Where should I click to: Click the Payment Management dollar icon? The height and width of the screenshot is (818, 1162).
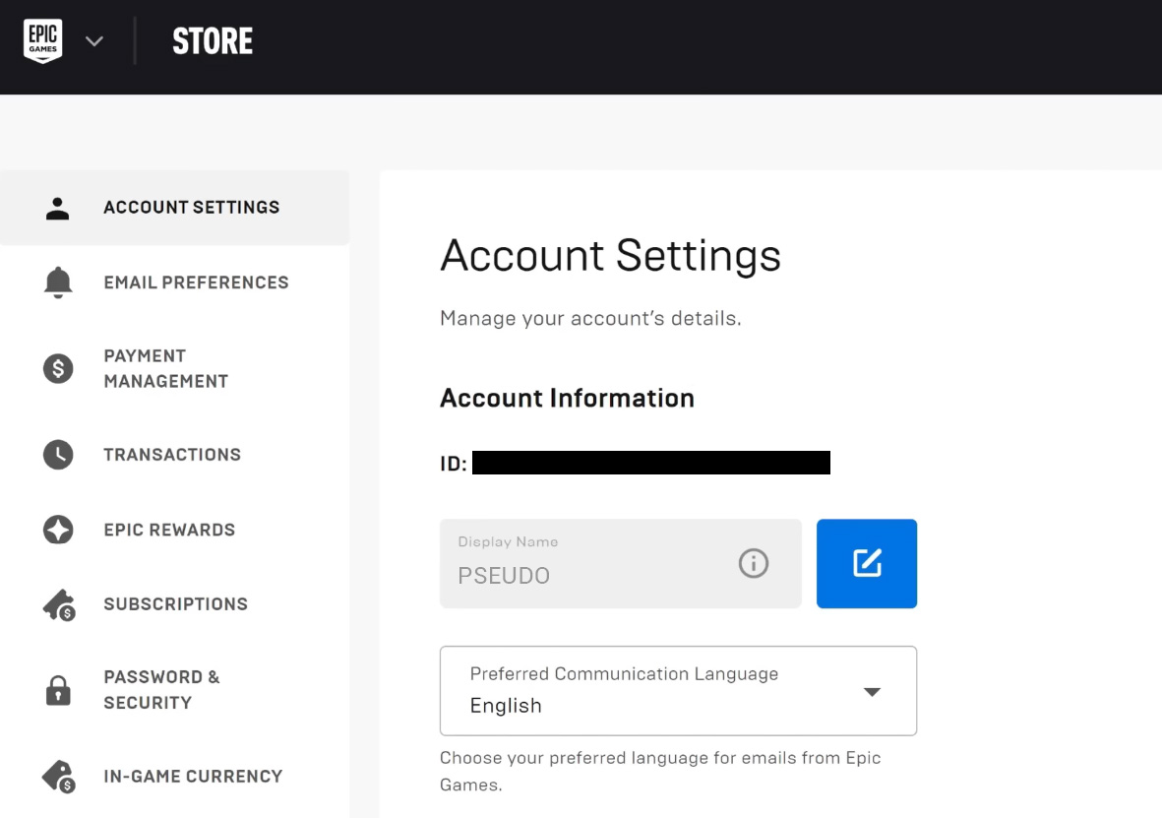pyautogui.click(x=58, y=368)
